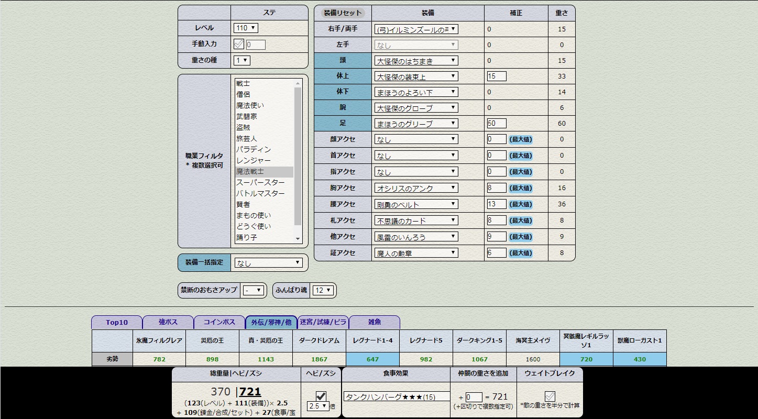The image size is (758, 419).
Task: Open the 右手/両手 weapon dropdown
Action: (416, 29)
